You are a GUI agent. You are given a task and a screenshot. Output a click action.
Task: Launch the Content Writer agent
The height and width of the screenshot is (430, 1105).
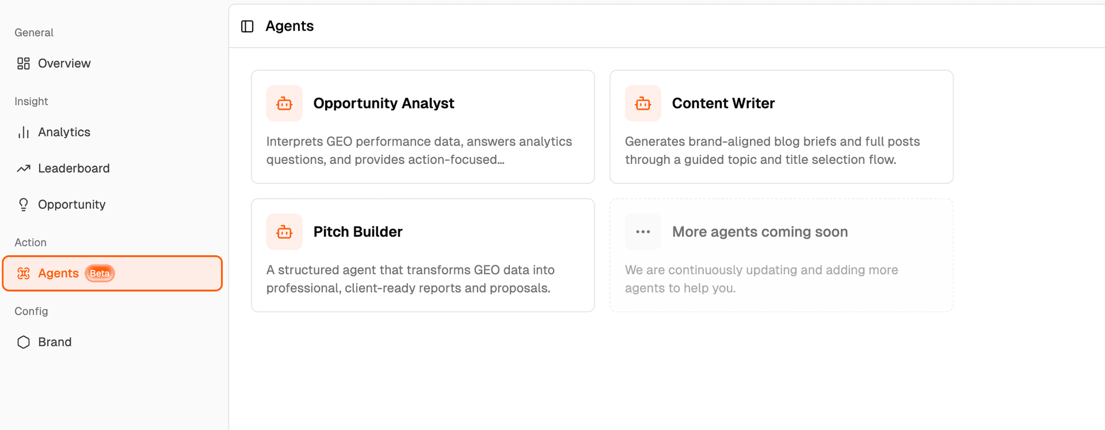pyautogui.click(x=782, y=127)
